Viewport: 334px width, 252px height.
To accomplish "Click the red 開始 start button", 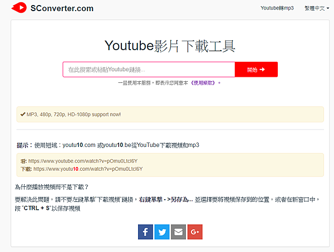I will [256, 70].
